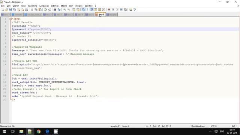Click the Open file toolbar icon
240x135 pixels.
coord(6,9)
